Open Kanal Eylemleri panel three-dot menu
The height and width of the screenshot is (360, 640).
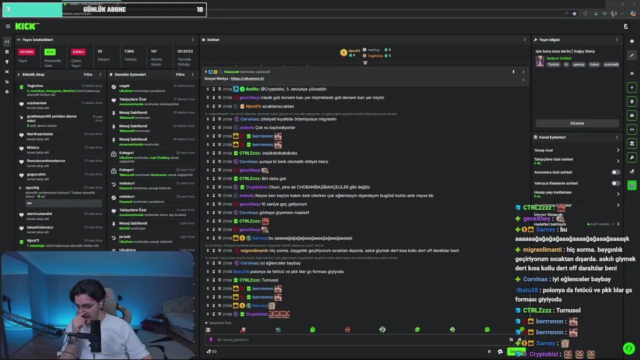(x=617, y=137)
